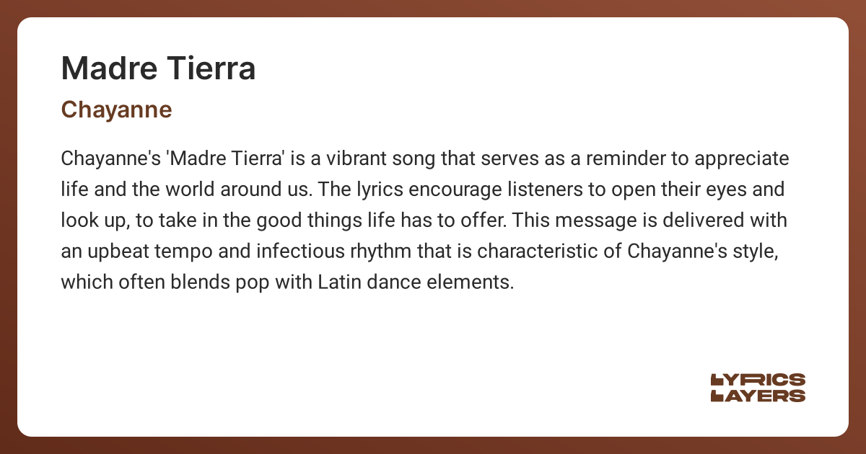Click the song description paragraph

[x=424, y=220]
